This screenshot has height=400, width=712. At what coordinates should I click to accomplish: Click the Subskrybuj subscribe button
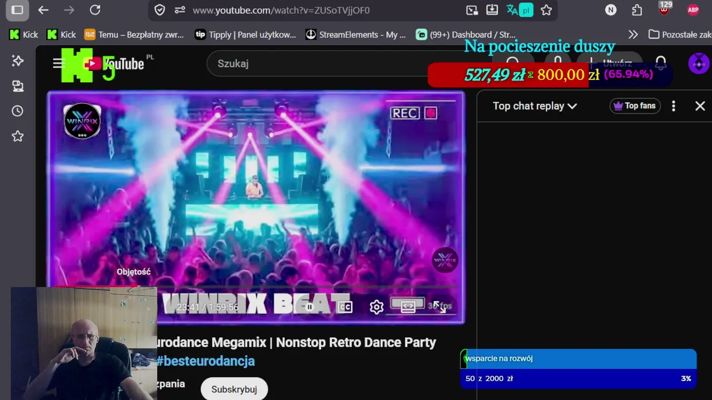tap(234, 389)
